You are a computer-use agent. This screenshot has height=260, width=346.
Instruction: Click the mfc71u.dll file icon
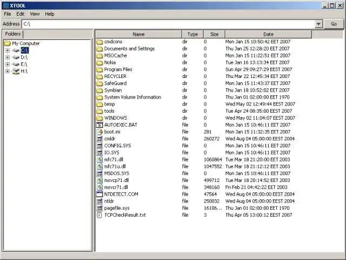99,166
